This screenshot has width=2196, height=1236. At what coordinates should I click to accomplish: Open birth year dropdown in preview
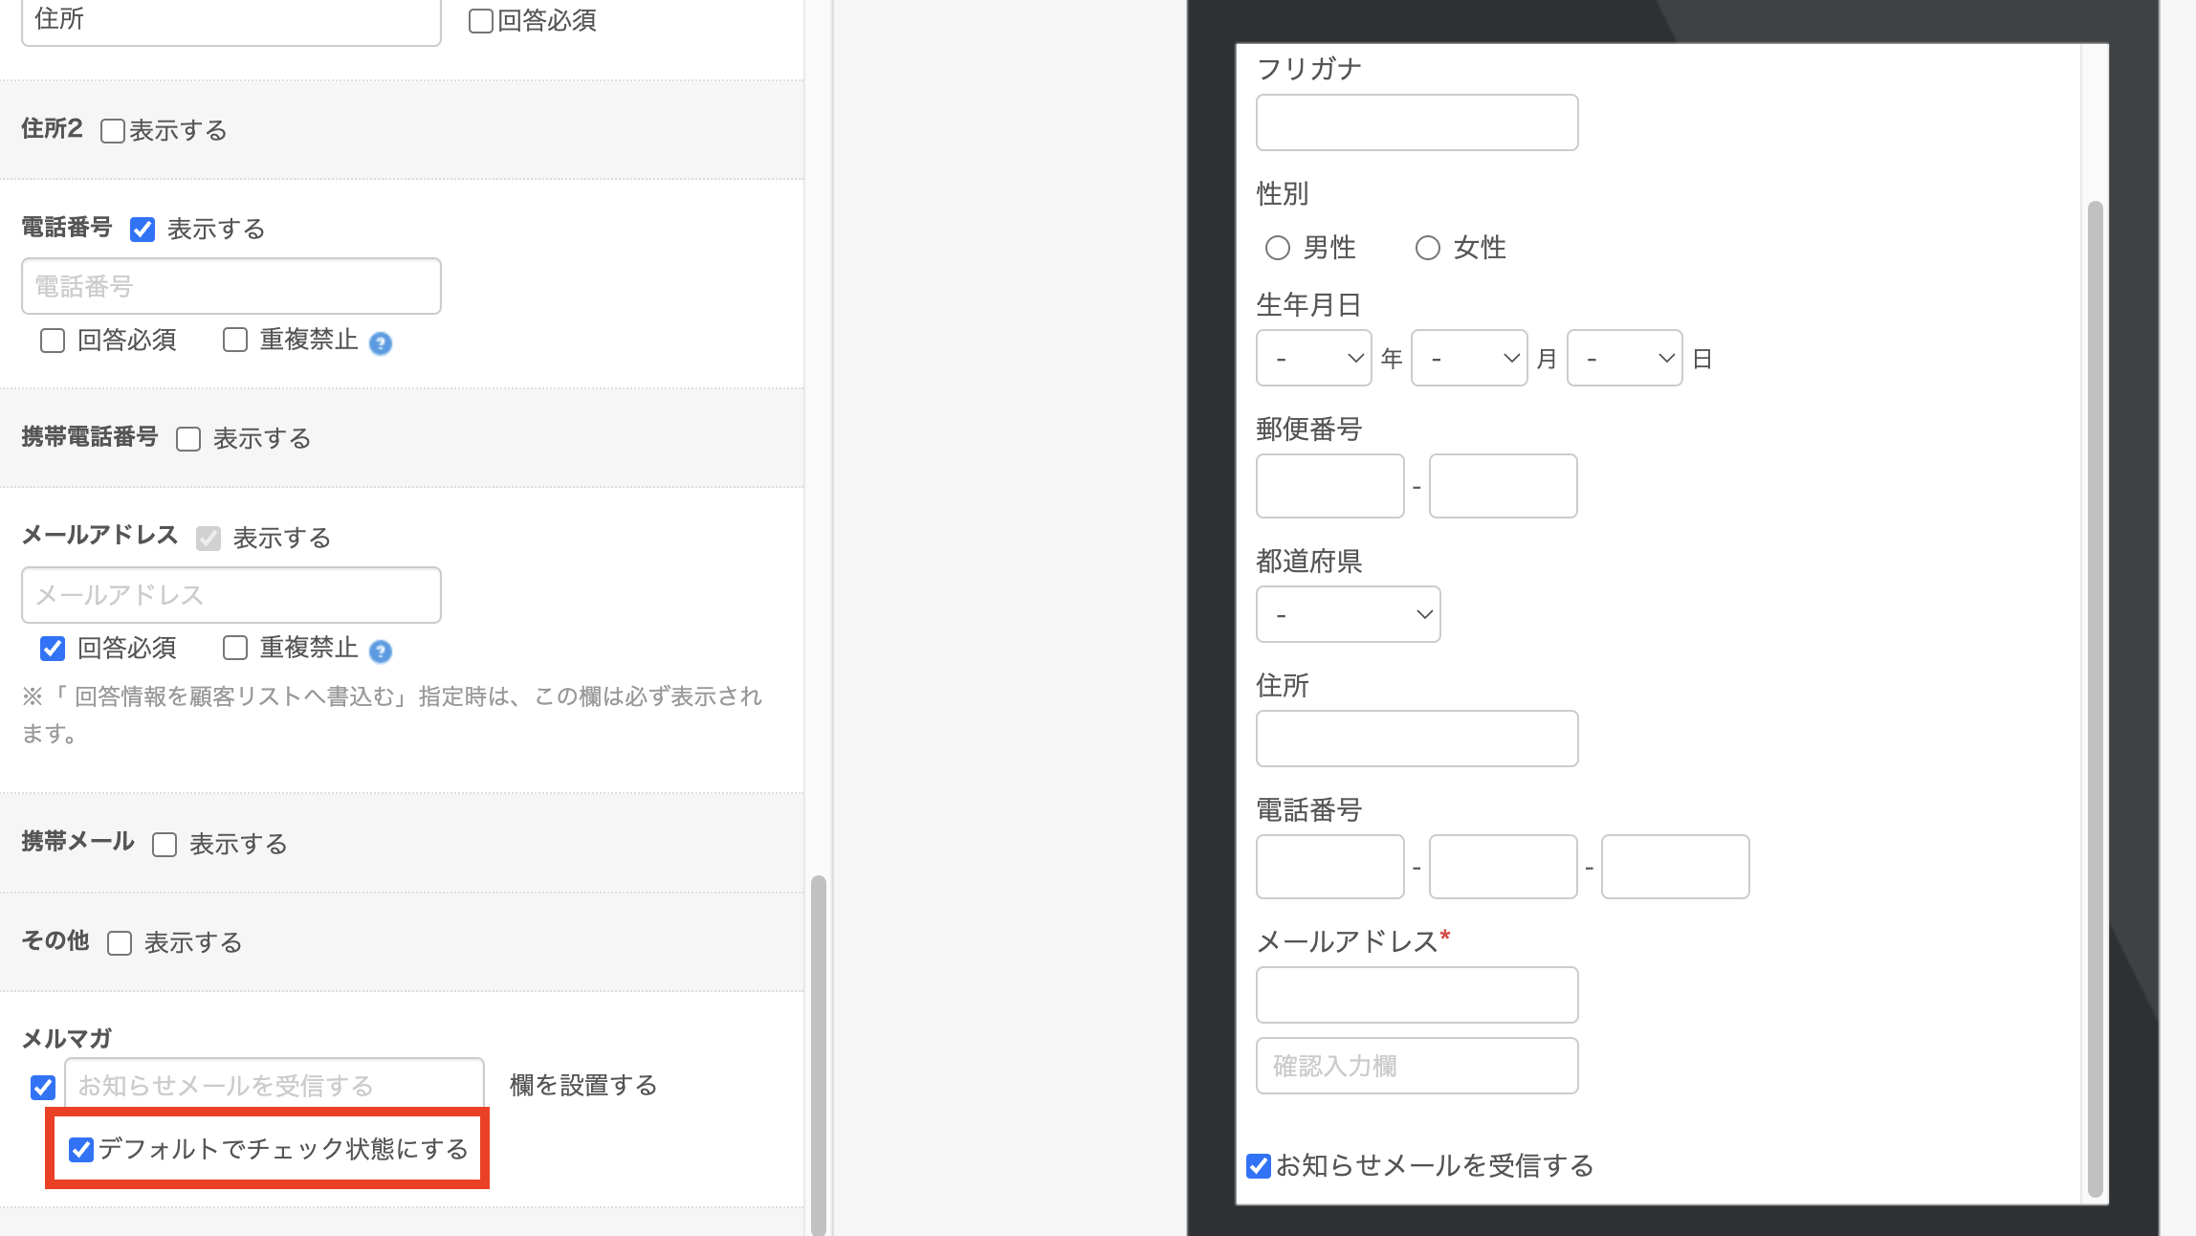pos(1313,359)
